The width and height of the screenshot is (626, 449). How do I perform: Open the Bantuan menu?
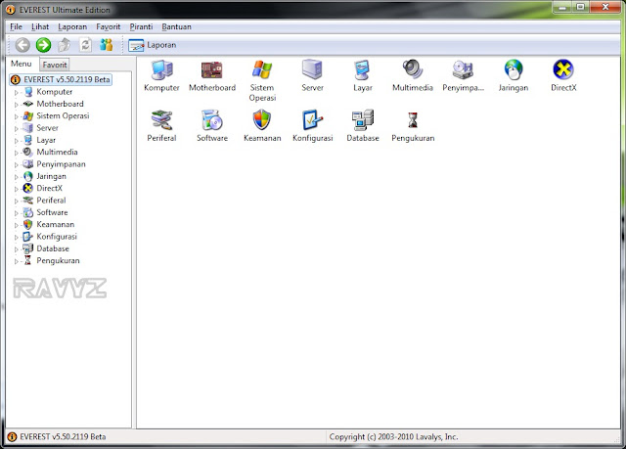pos(176,26)
